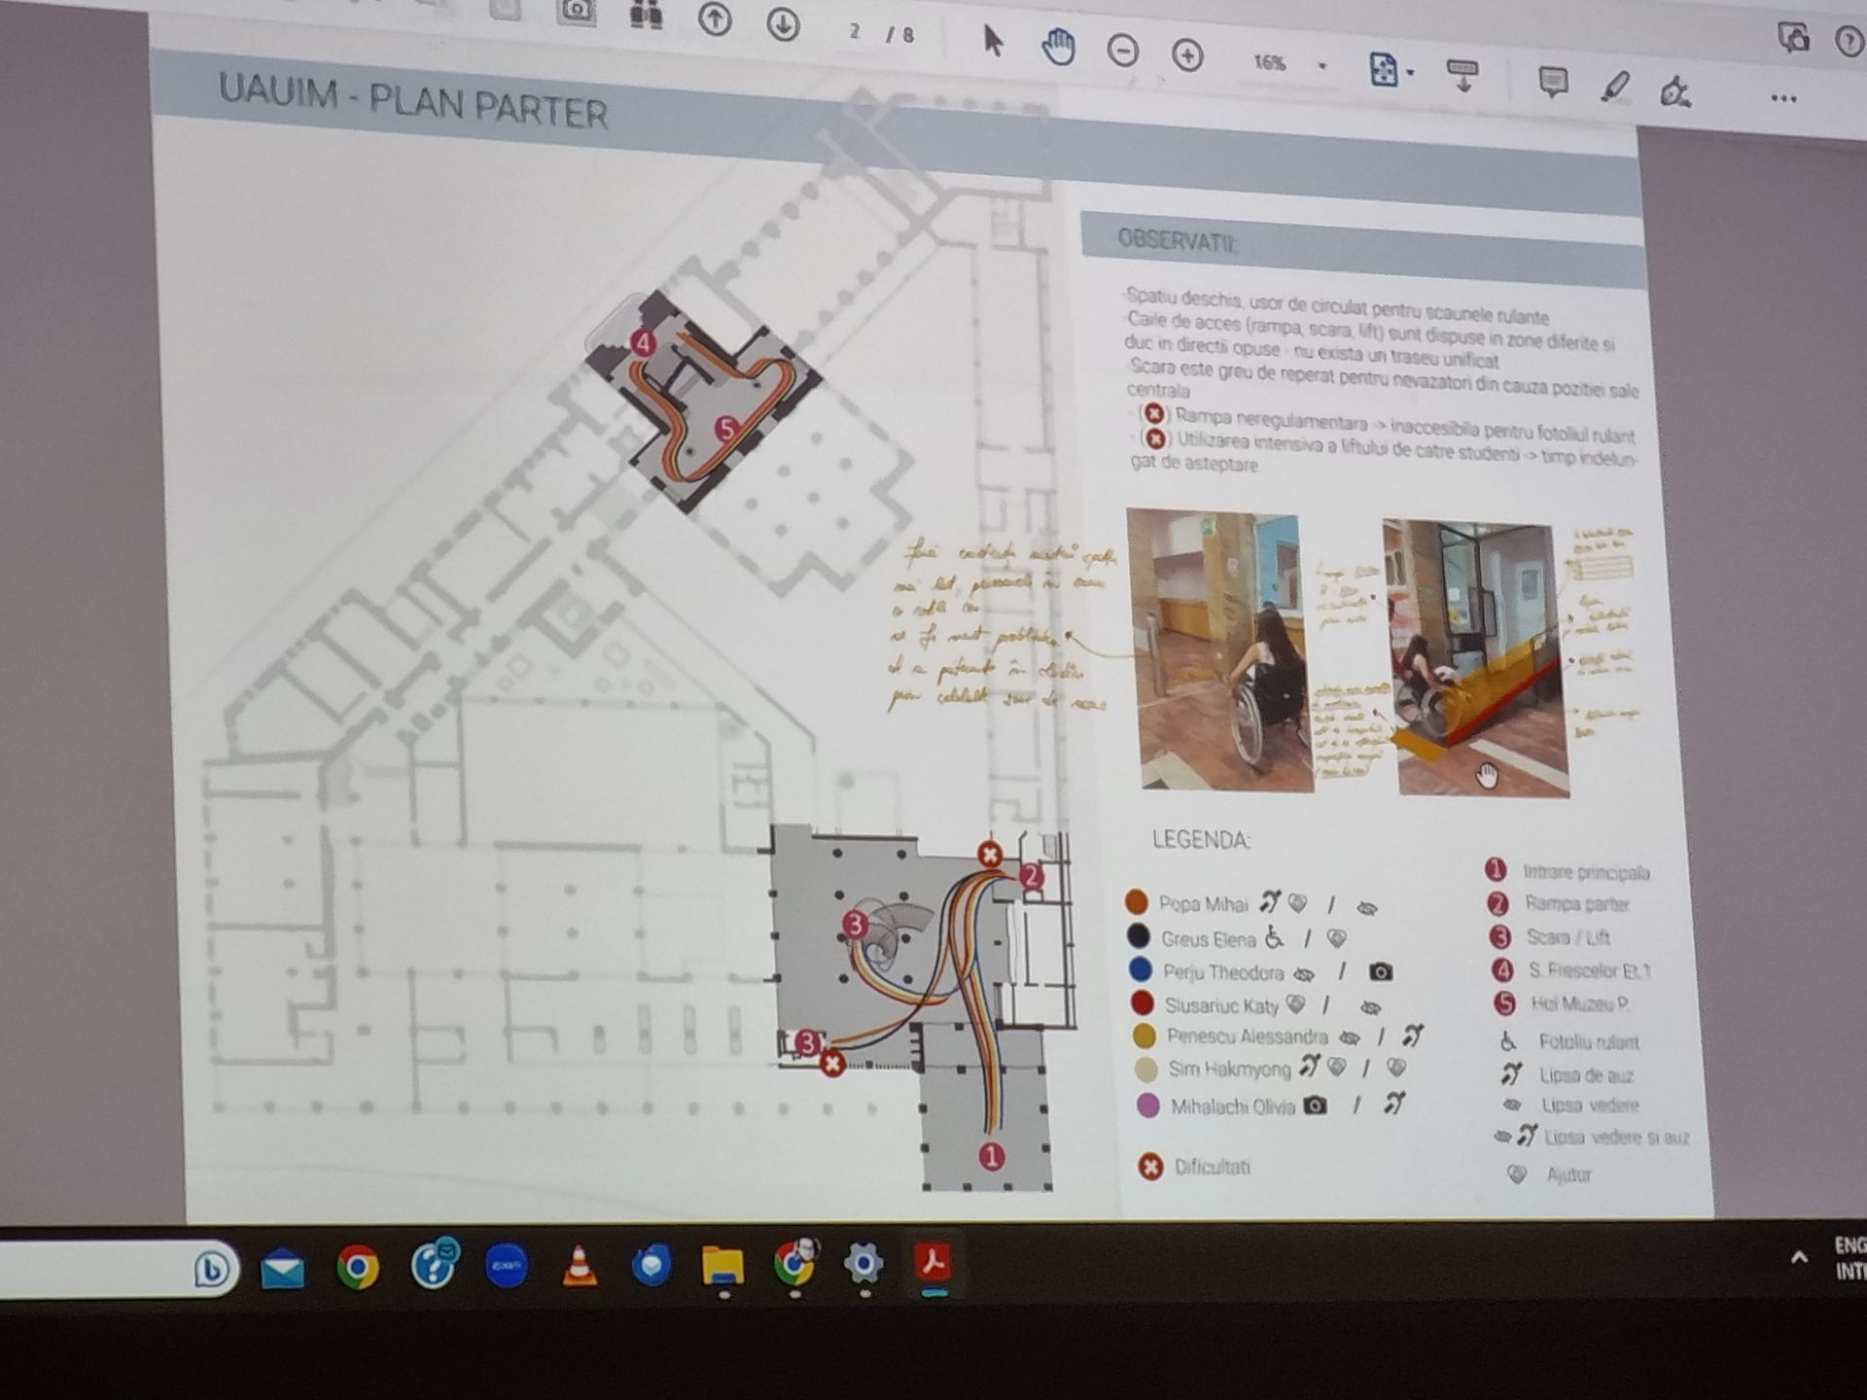Launch VLC media player from taskbar

580,1267
